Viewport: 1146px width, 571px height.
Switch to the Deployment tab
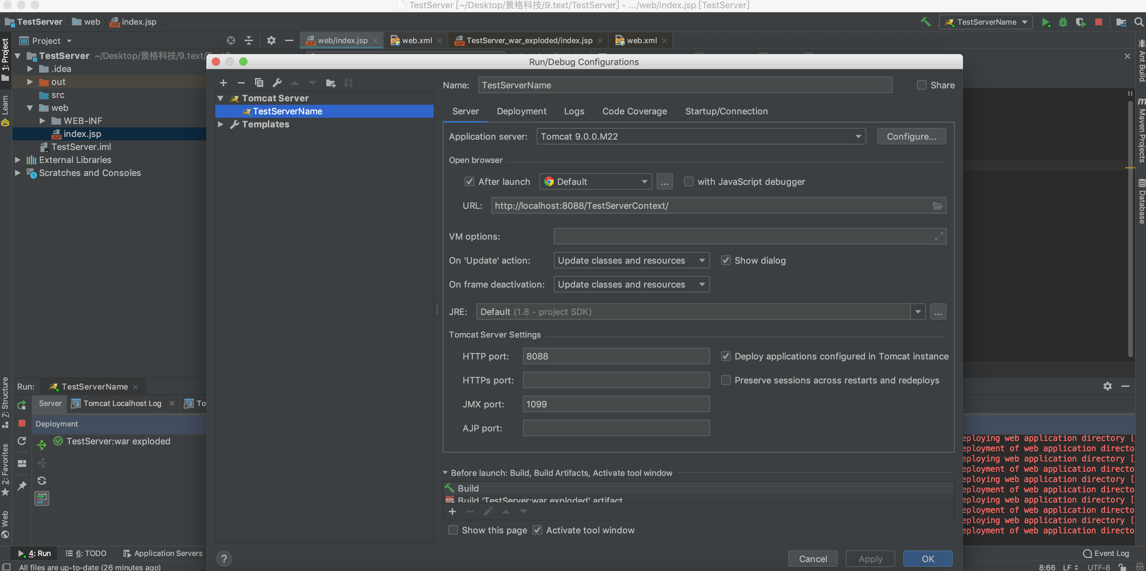521,111
